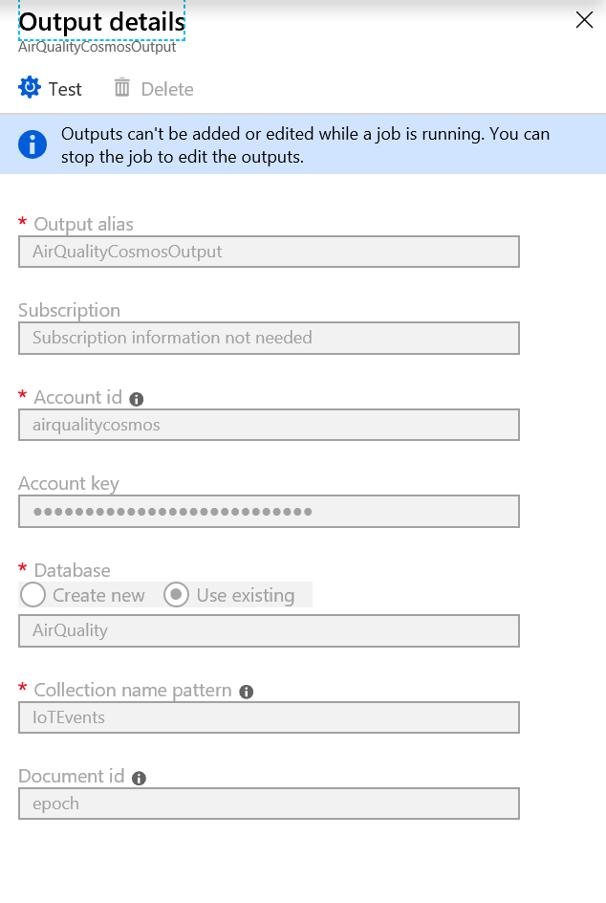Viewport: 606px width, 903px height.
Task: Click the Test button label
Action: coord(65,89)
